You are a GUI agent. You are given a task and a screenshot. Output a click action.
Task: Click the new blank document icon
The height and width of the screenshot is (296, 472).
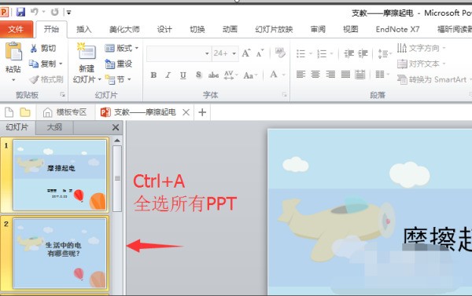tap(9, 112)
